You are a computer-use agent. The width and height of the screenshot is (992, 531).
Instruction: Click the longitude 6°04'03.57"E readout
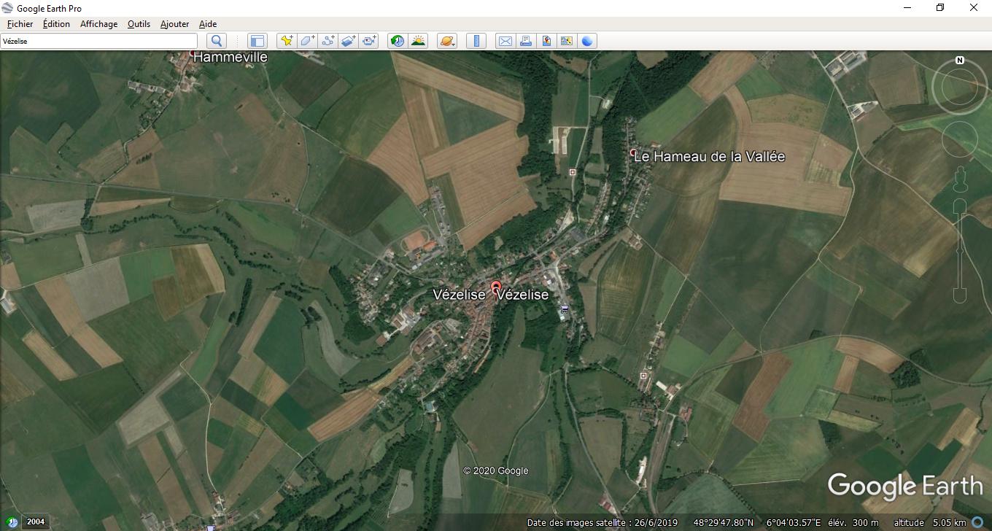click(794, 522)
